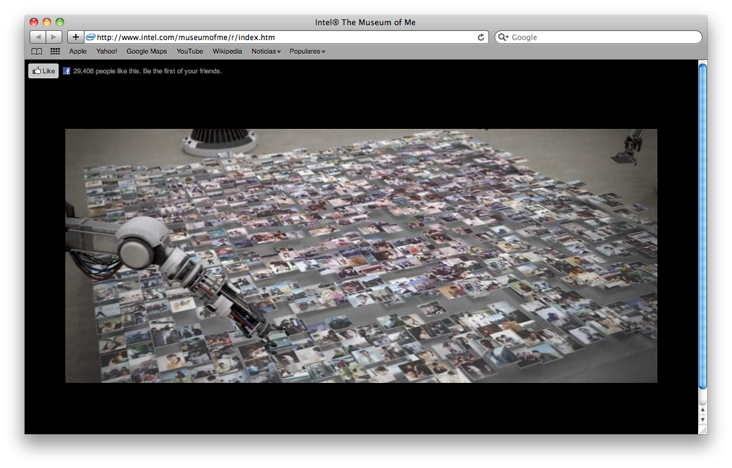This screenshot has height=468, width=732.
Task: Expand the Noticias bookmarks folder
Action: [x=266, y=52]
